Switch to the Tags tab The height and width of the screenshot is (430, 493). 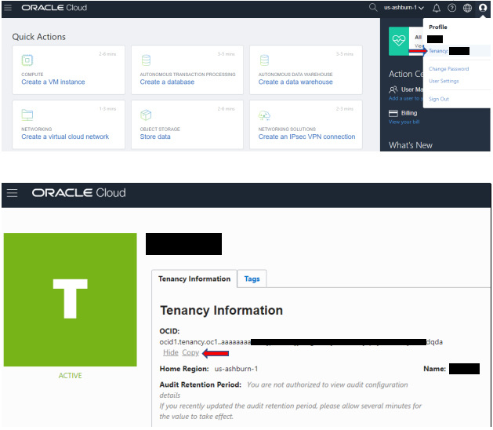point(252,279)
